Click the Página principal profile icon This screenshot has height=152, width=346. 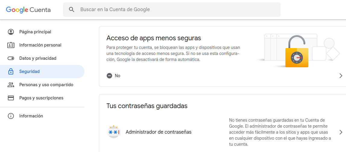pyautogui.click(x=11, y=32)
